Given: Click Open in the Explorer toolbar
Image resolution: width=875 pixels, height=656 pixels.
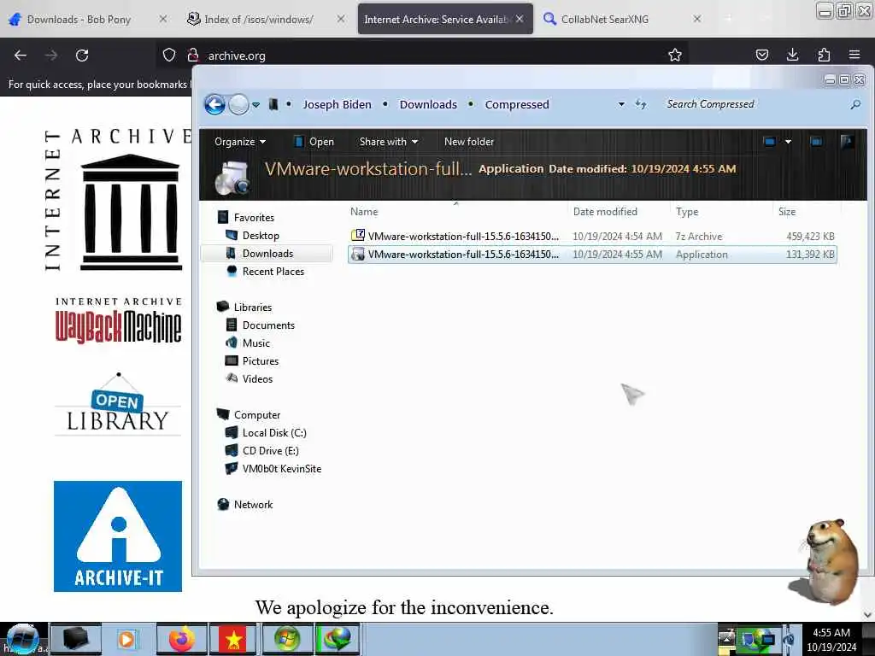Looking at the screenshot, I should [314, 142].
